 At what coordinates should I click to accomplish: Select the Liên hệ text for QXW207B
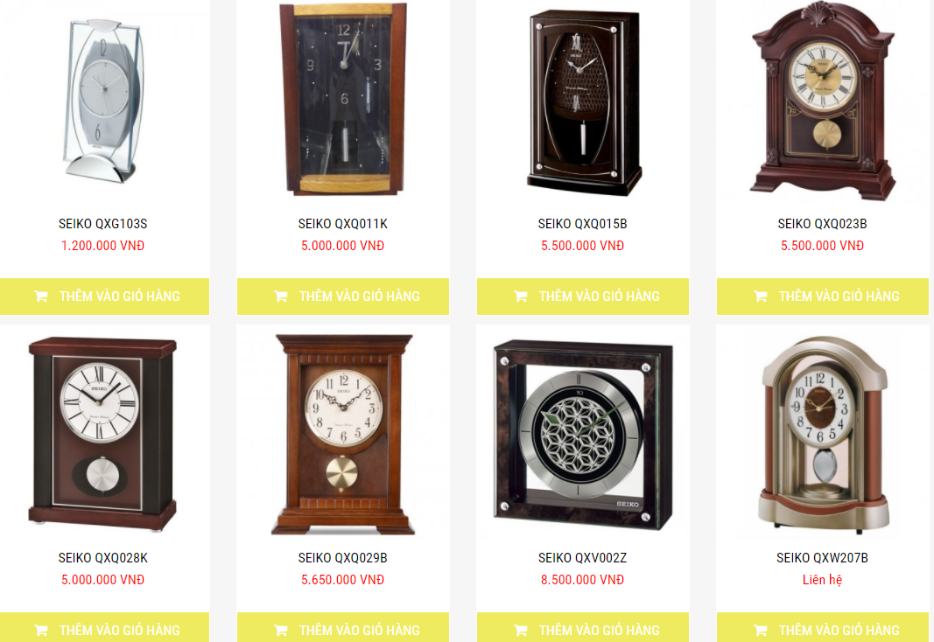pyautogui.click(x=822, y=580)
